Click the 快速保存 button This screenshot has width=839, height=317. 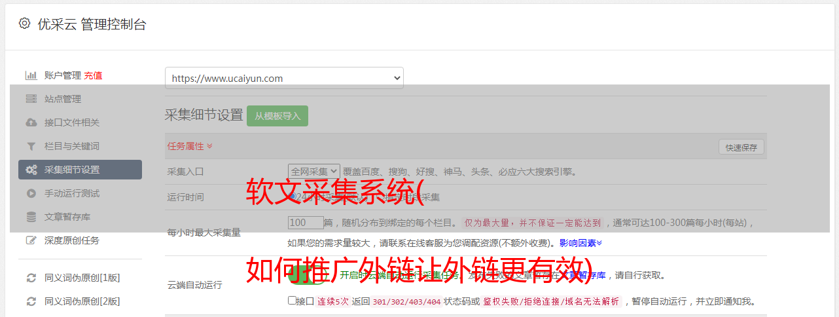[x=741, y=147]
